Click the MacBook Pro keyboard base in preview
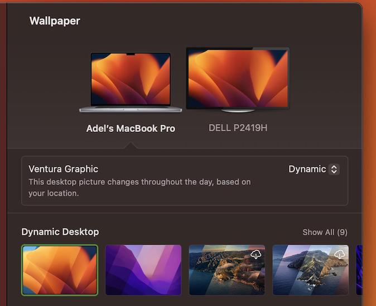 click(131, 108)
